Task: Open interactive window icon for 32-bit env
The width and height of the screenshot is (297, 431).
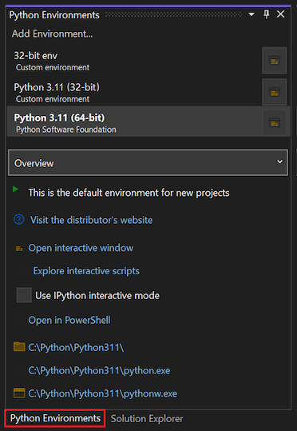Action: point(274,61)
